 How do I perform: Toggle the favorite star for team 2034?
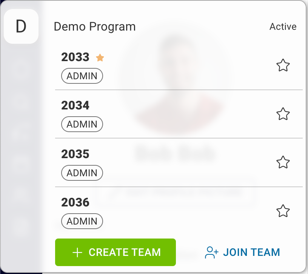point(283,114)
